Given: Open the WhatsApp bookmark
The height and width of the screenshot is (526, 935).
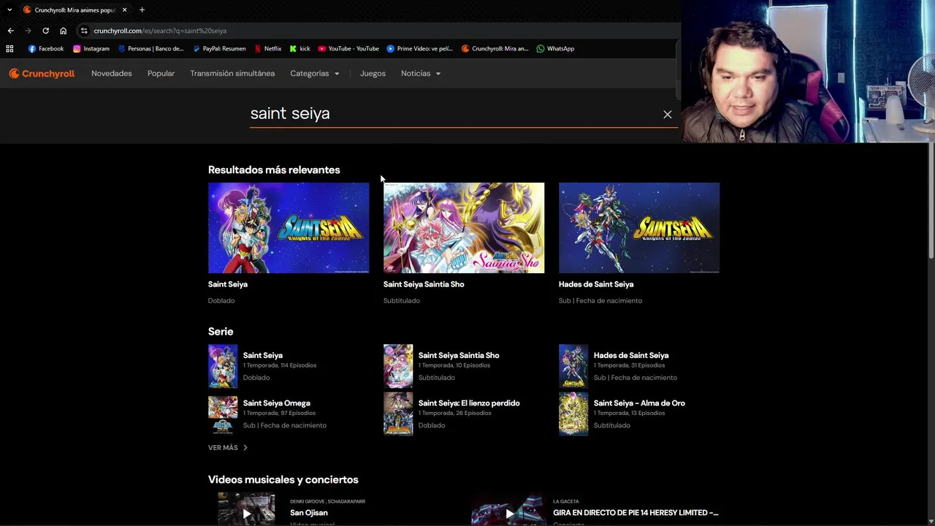Looking at the screenshot, I should click(x=555, y=48).
